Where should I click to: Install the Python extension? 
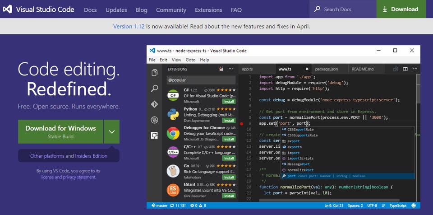(229, 120)
